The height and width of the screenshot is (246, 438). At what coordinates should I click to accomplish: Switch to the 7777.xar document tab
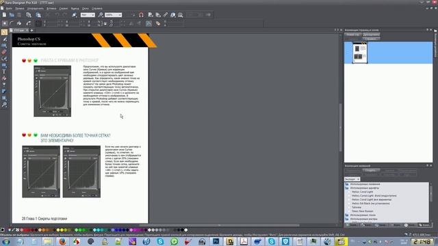18,30
